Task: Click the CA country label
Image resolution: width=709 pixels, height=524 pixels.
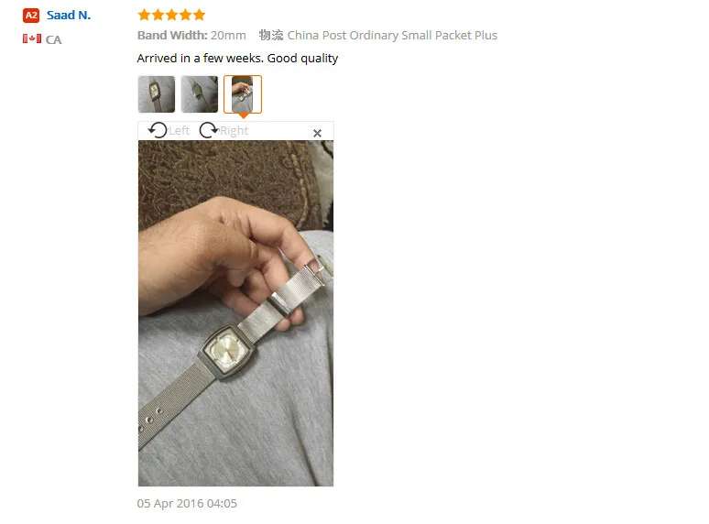Action: [53, 39]
